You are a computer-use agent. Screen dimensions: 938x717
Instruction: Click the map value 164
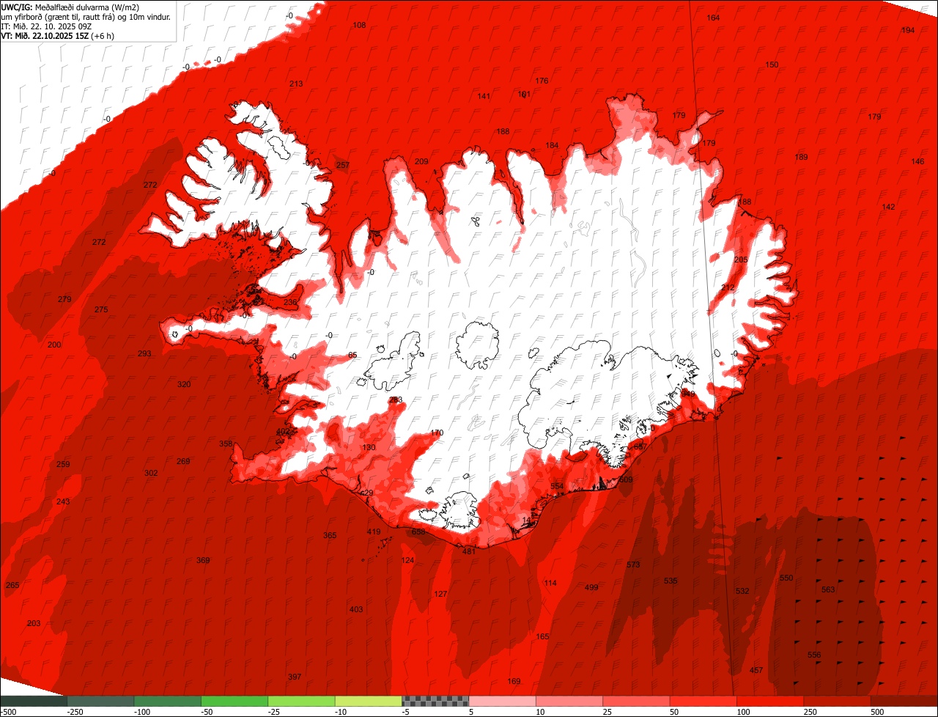click(713, 18)
